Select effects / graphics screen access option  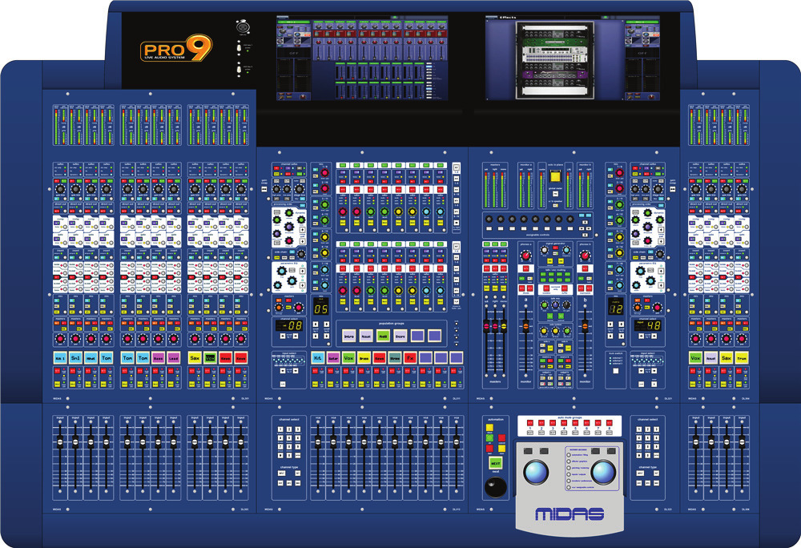tap(569, 461)
